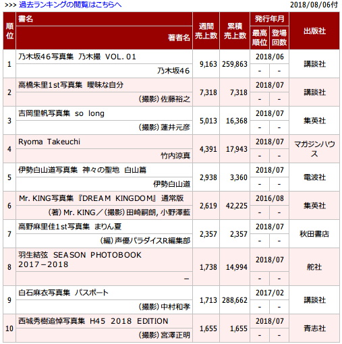Click publisher 集英社 in Mr. KING row

[x=314, y=206]
